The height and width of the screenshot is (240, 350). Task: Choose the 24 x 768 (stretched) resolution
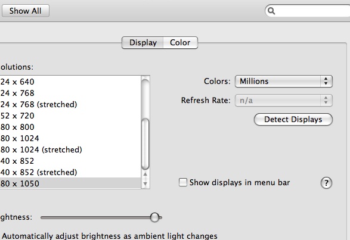click(x=70, y=104)
